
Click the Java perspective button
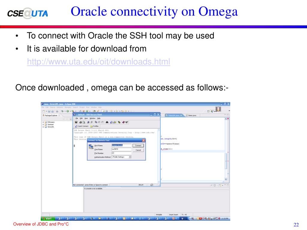pos(214,111)
